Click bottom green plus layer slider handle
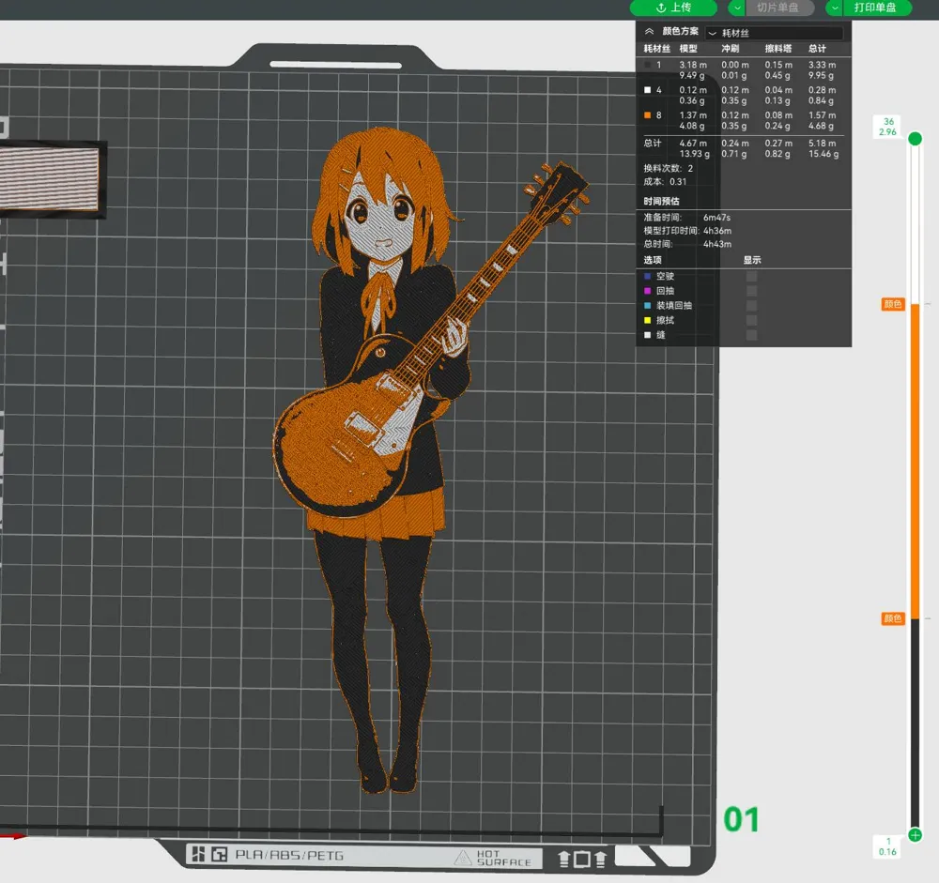The width and height of the screenshot is (939, 883). coord(915,834)
